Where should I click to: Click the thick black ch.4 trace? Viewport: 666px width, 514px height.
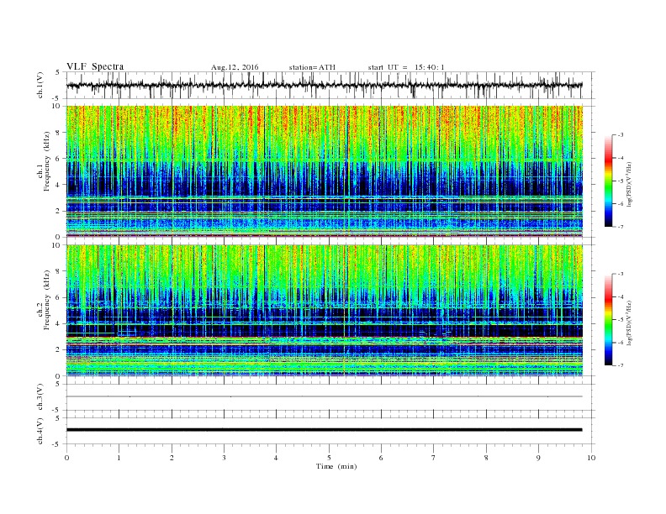point(324,430)
